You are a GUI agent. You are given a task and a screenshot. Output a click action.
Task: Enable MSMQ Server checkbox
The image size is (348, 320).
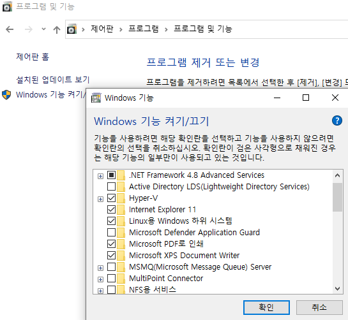pos(111,267)
